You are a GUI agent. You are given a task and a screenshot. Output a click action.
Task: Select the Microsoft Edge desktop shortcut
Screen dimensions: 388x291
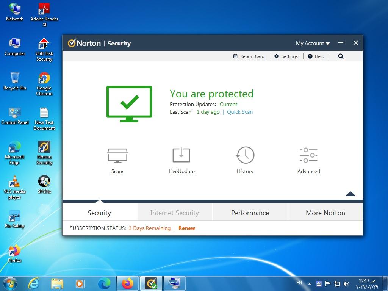click(x=15, y=153)
